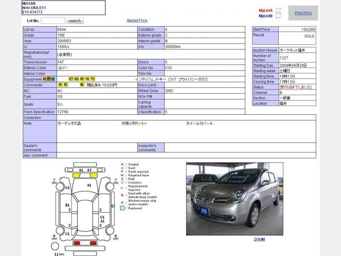Select the transmission value FAT

[61, 62]
